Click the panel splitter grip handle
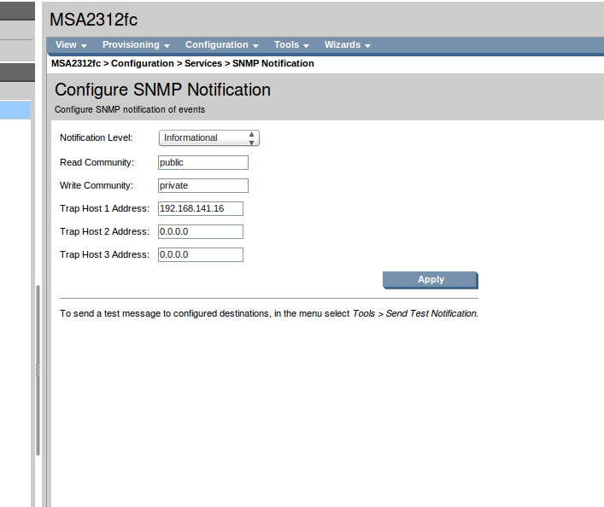The height and width of the screenshot is (507, 604). [x=38, y=370]
